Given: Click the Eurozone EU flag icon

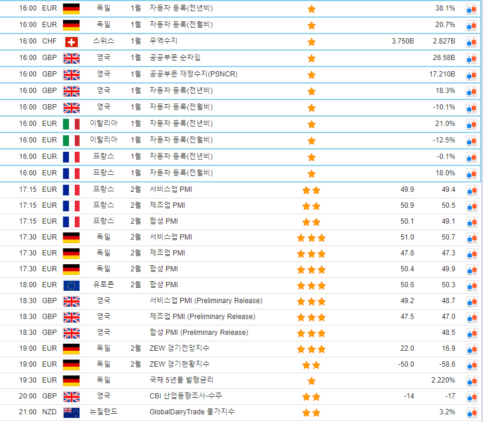Looking at the screenshot, I should pyautogui.click(x=71, y=285).
